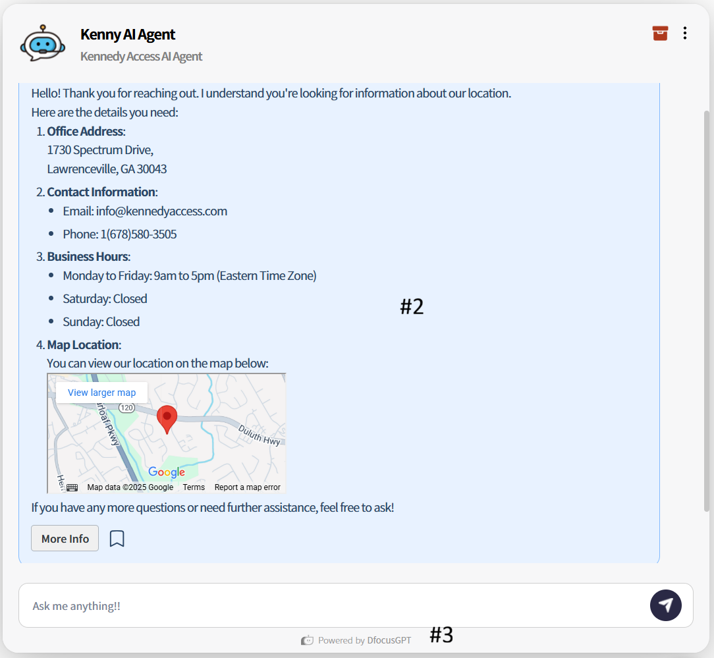Open the View larger map link
The image size is (714, 658).
tap(101, 393)
